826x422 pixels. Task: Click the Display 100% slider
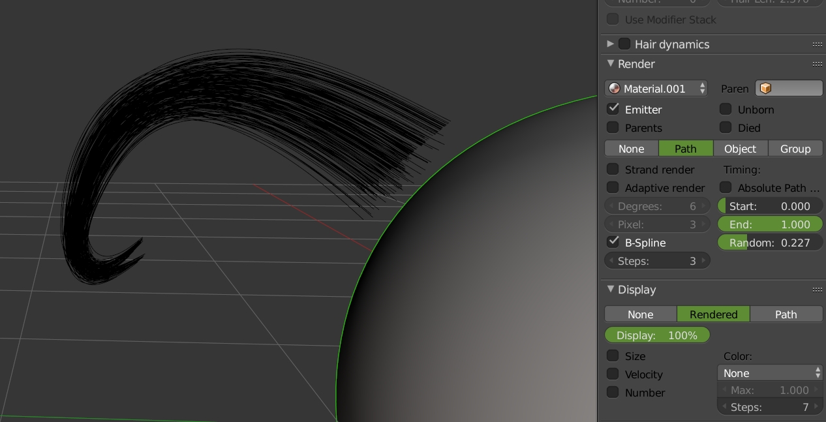[657, 335]
